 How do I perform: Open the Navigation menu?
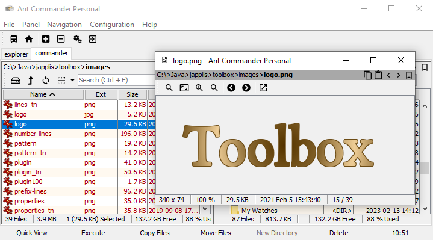64,25
